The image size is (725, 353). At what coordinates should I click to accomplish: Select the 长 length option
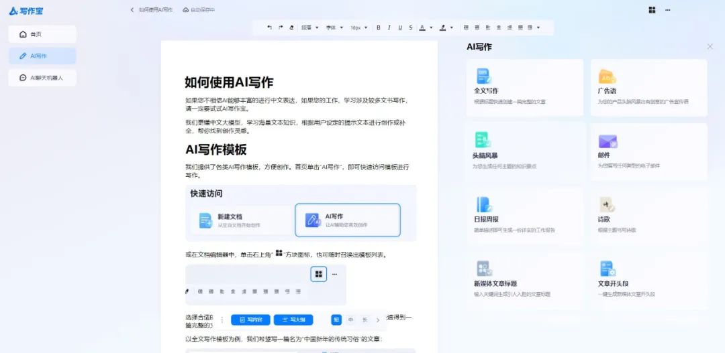(x=365, y=320)
